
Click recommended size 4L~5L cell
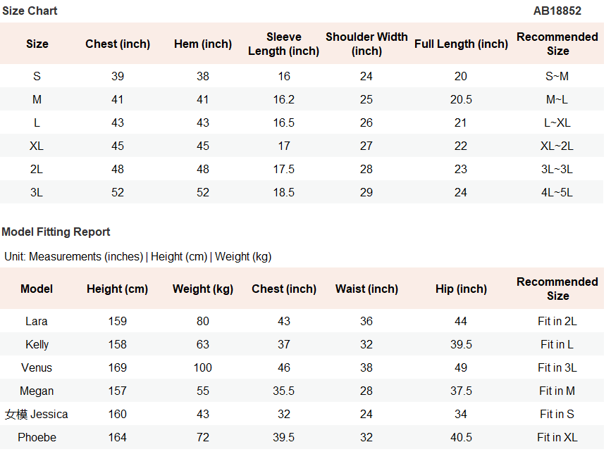coord(557,192)
